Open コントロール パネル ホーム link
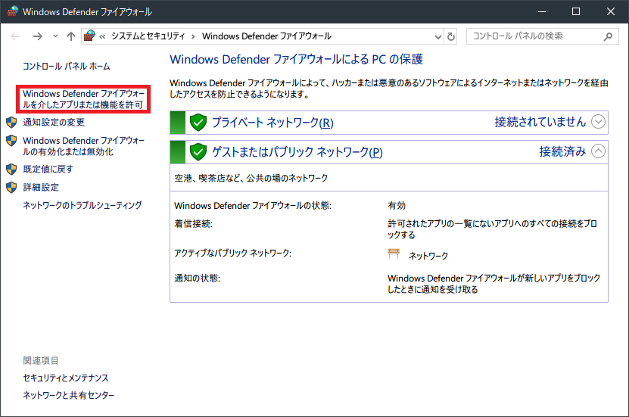 67,66
